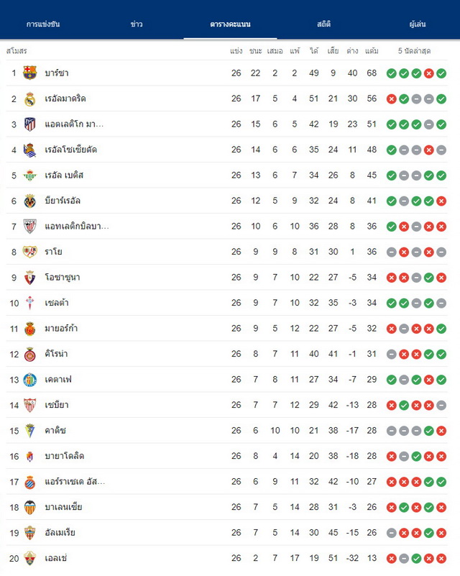Click the Barcelona club crest icon
This screenshot has width=460, height=576.
(29, 73)
